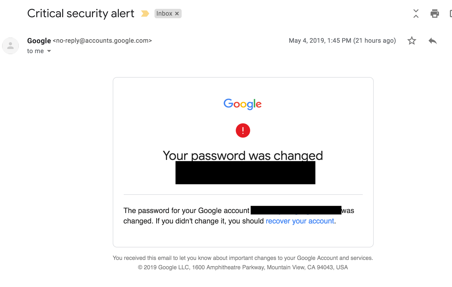This screenshot has height=287, width=452.
Task: Toggle the yellow importance marker
Action: [x=145, y=14]
